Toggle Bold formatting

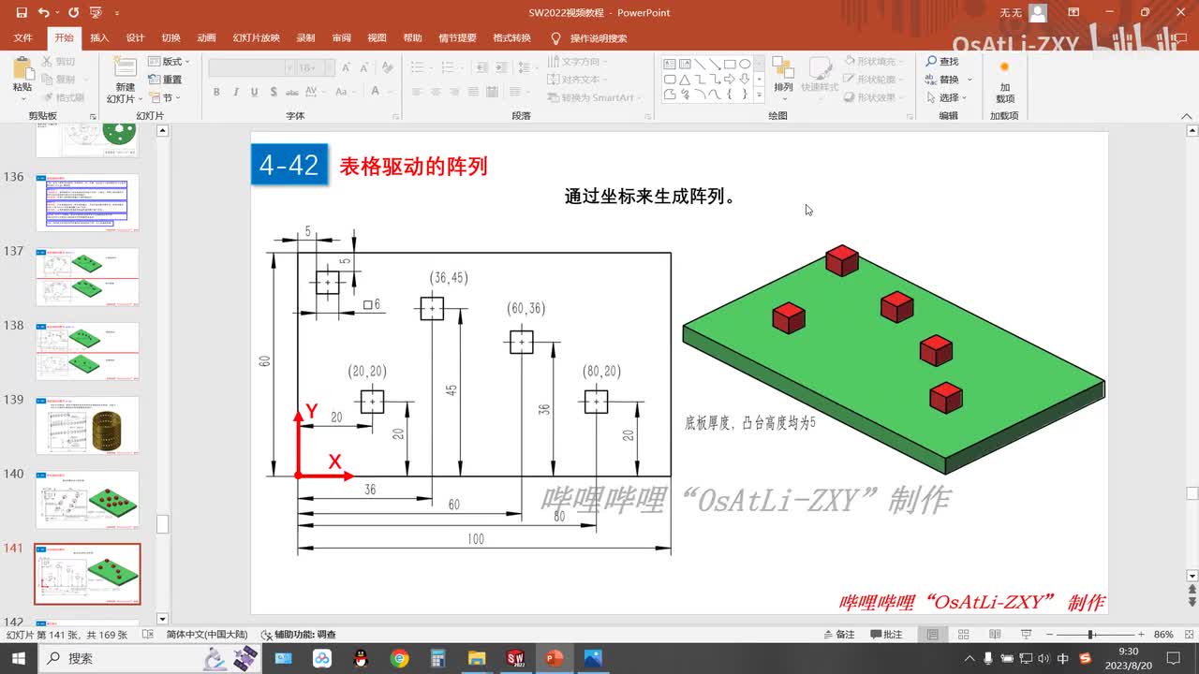216,92
